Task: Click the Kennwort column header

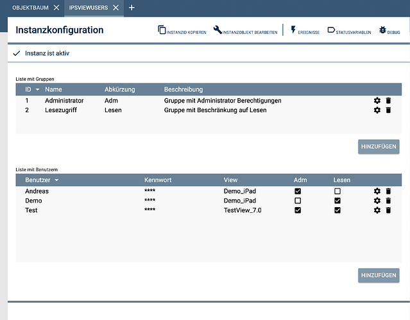Action: tap(158, 180)
